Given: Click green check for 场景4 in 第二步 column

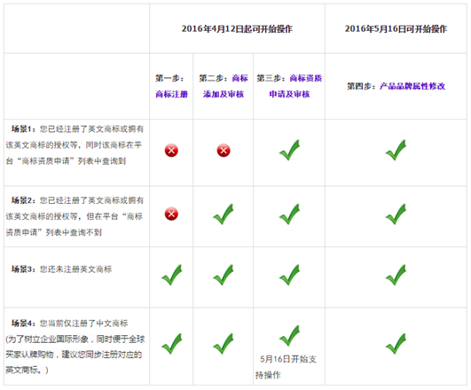Looking at the screenshot, I should 224,344.
